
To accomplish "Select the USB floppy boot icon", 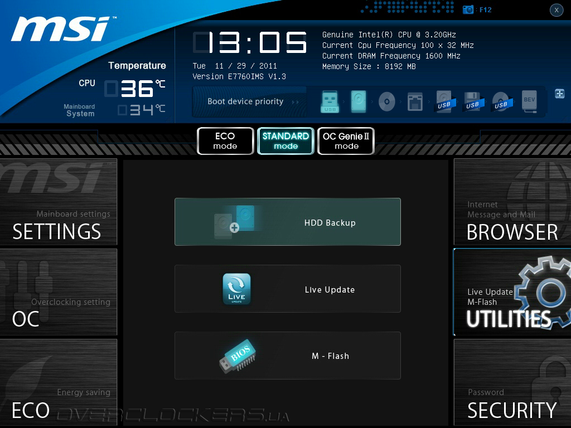I will (473, 101).
